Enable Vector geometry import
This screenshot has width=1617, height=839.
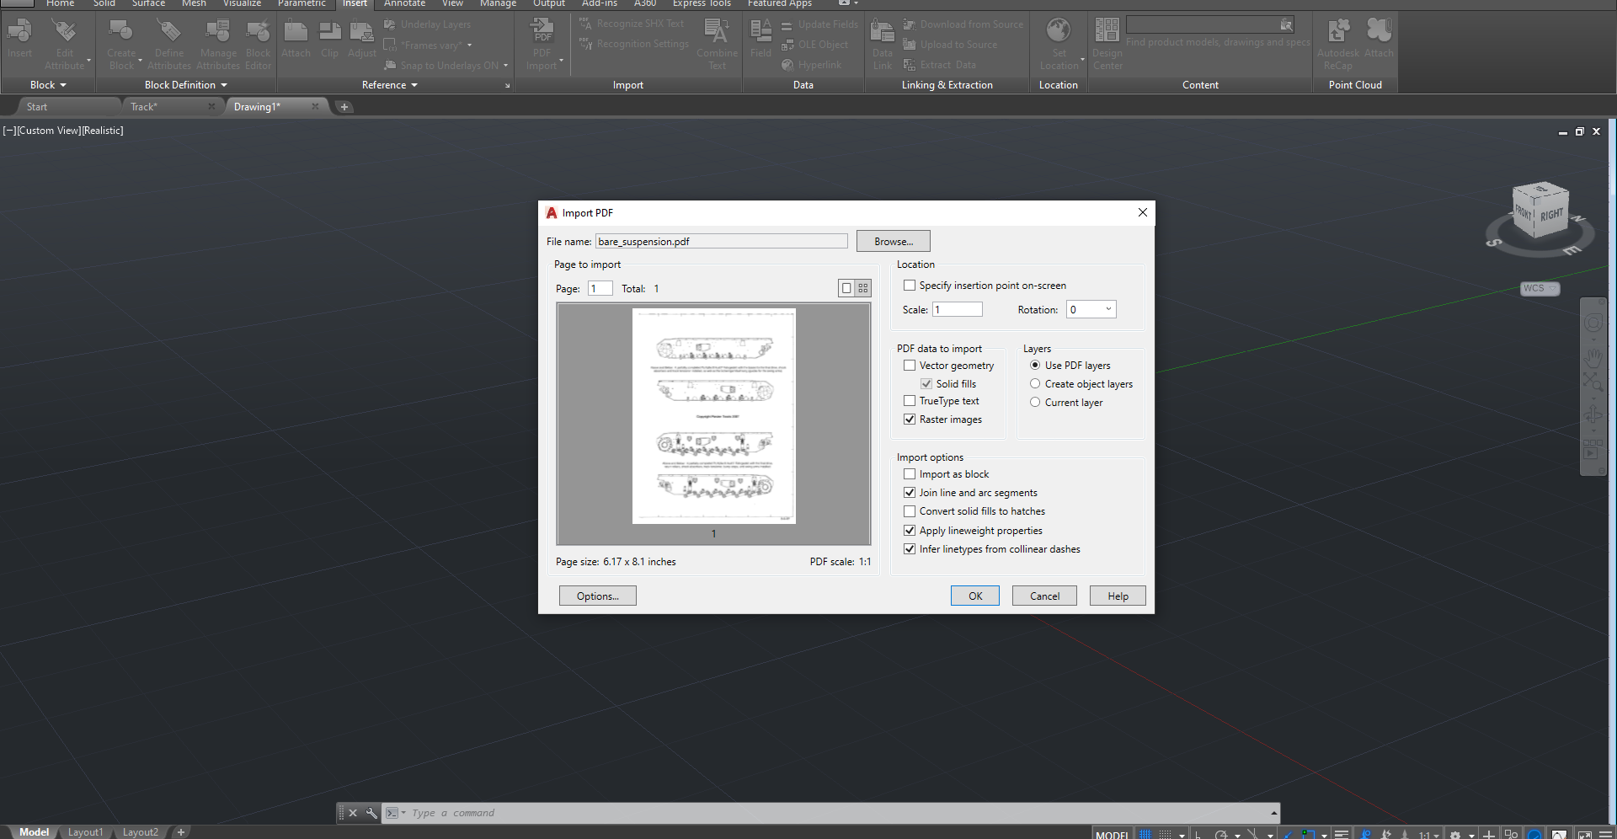910,365
